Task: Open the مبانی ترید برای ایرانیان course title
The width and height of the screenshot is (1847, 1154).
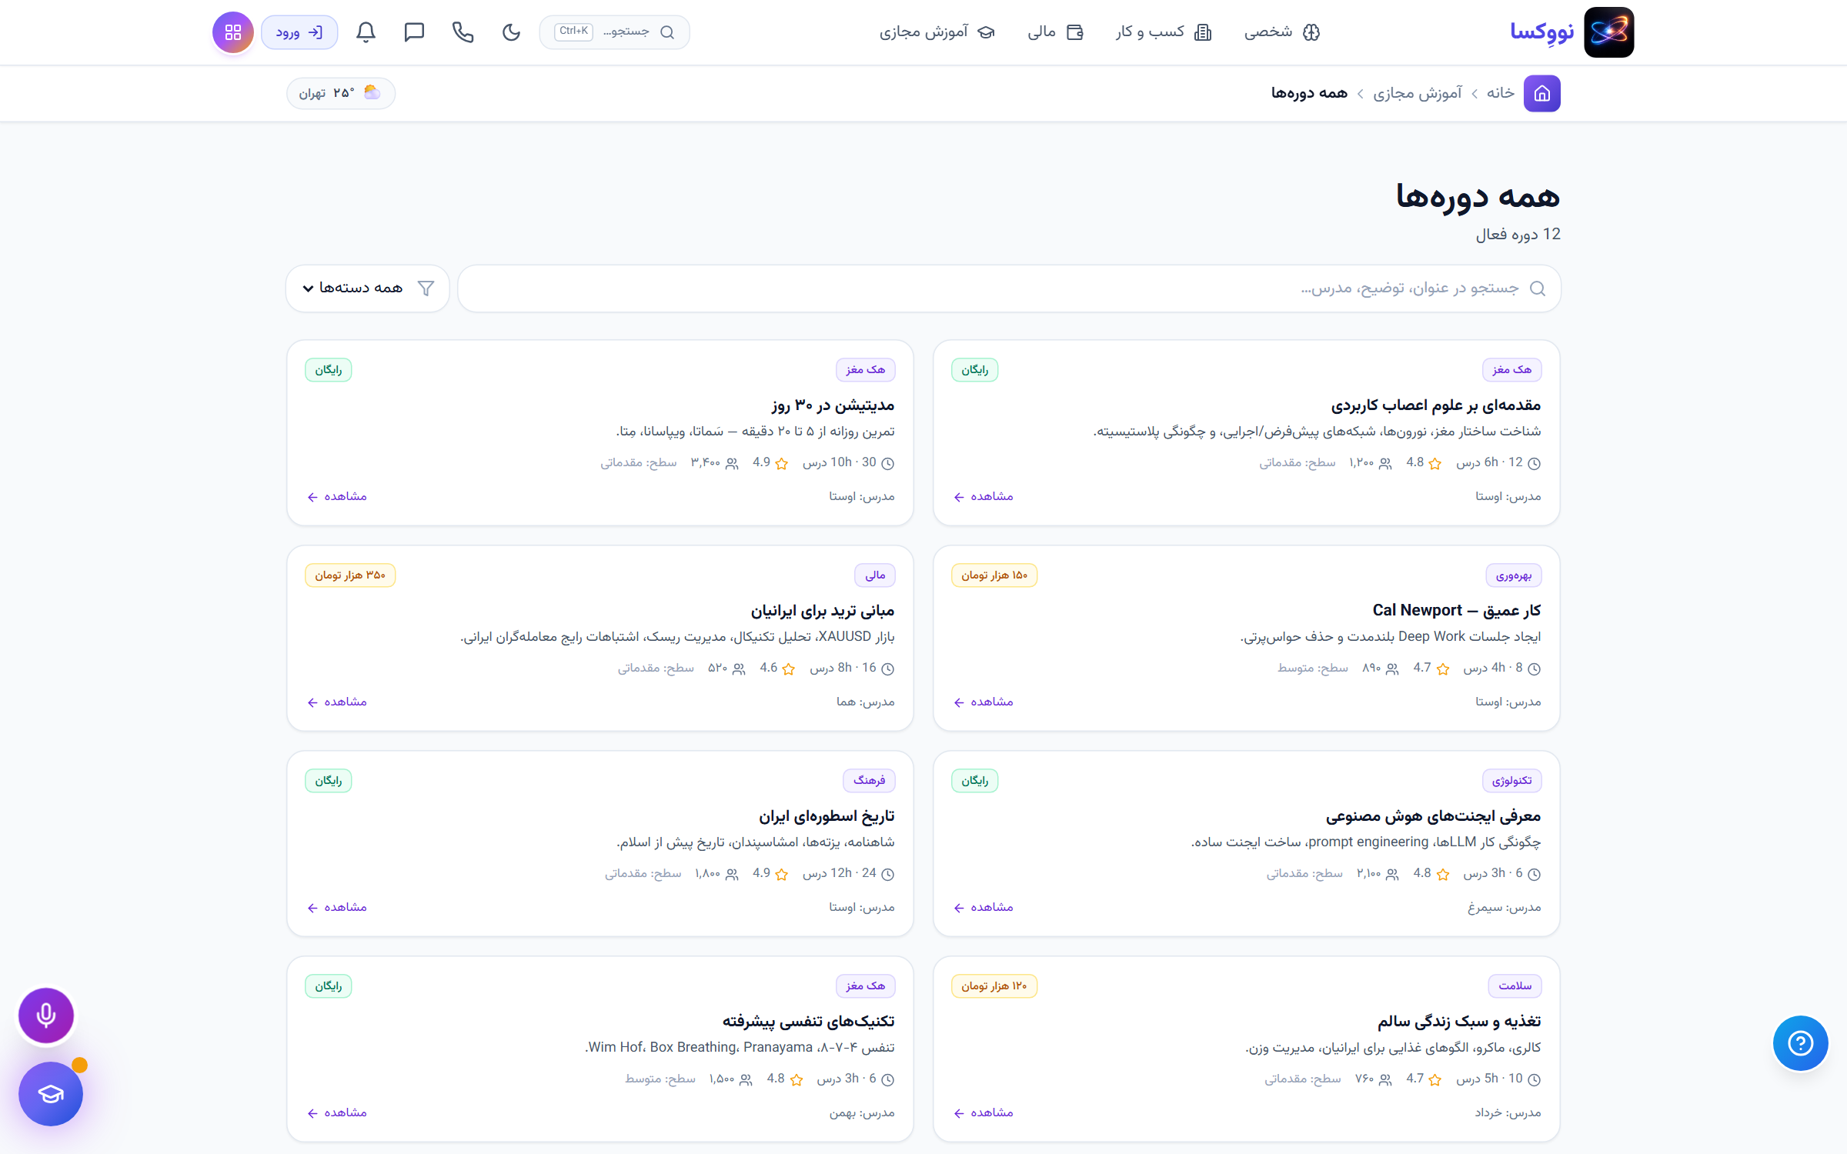Action: click(x=823, y=611)
